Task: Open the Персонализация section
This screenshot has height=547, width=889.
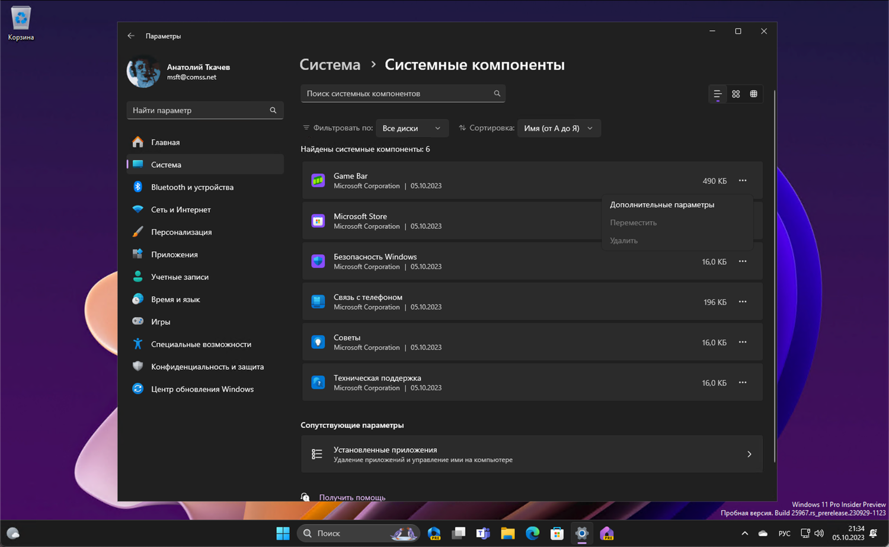Action: pyautogui.click(x=205, y=232)
